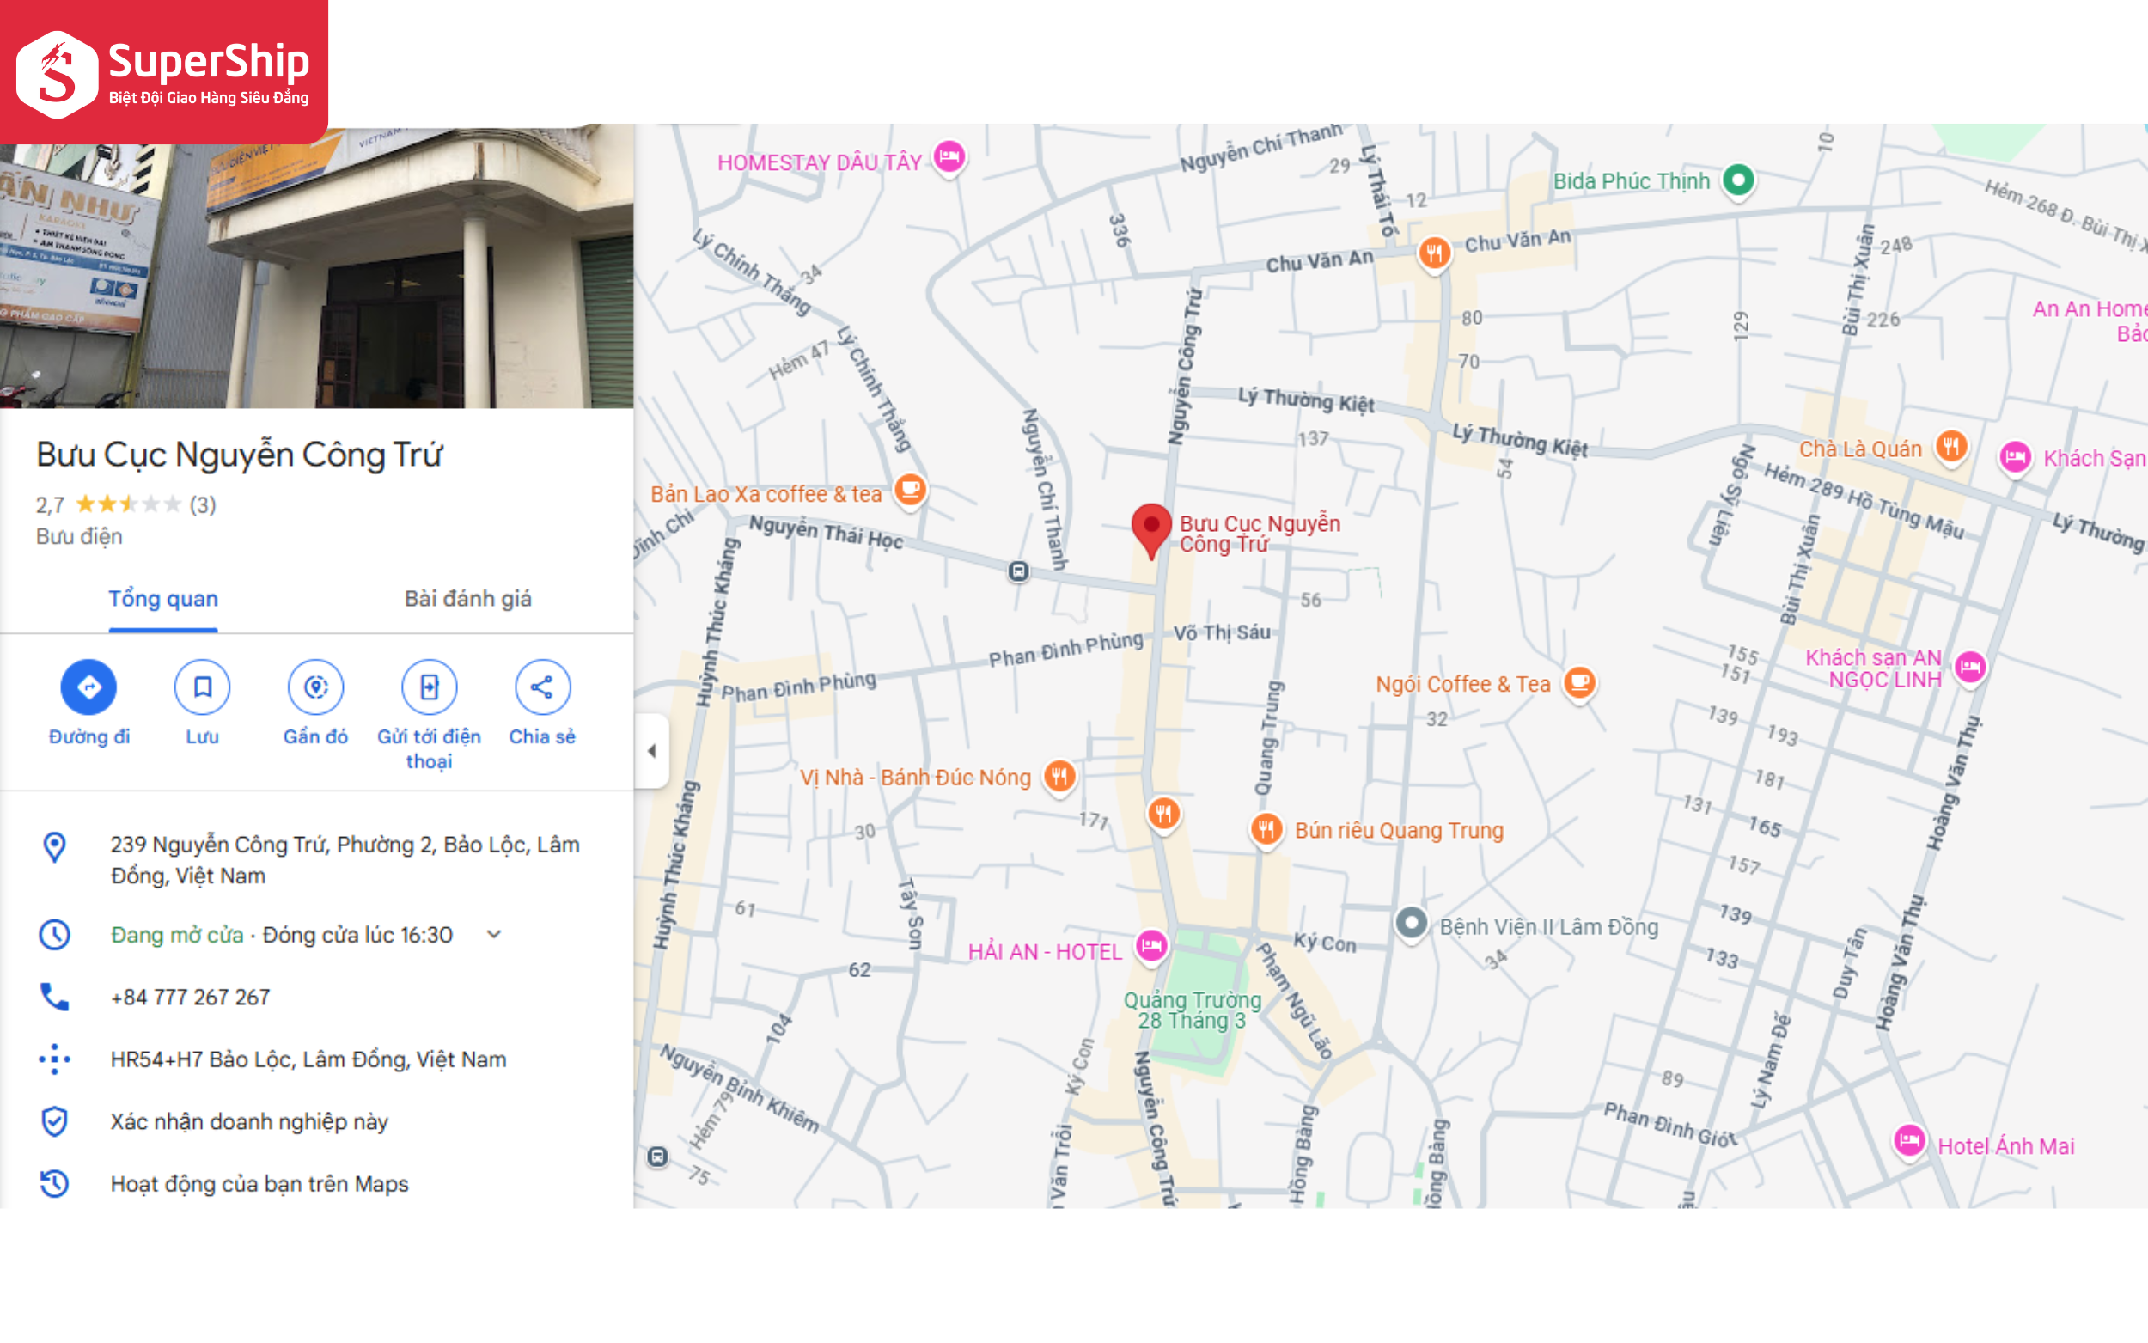
Task: Expand opening hours dropdown arrow
Action: click(495, 934)
